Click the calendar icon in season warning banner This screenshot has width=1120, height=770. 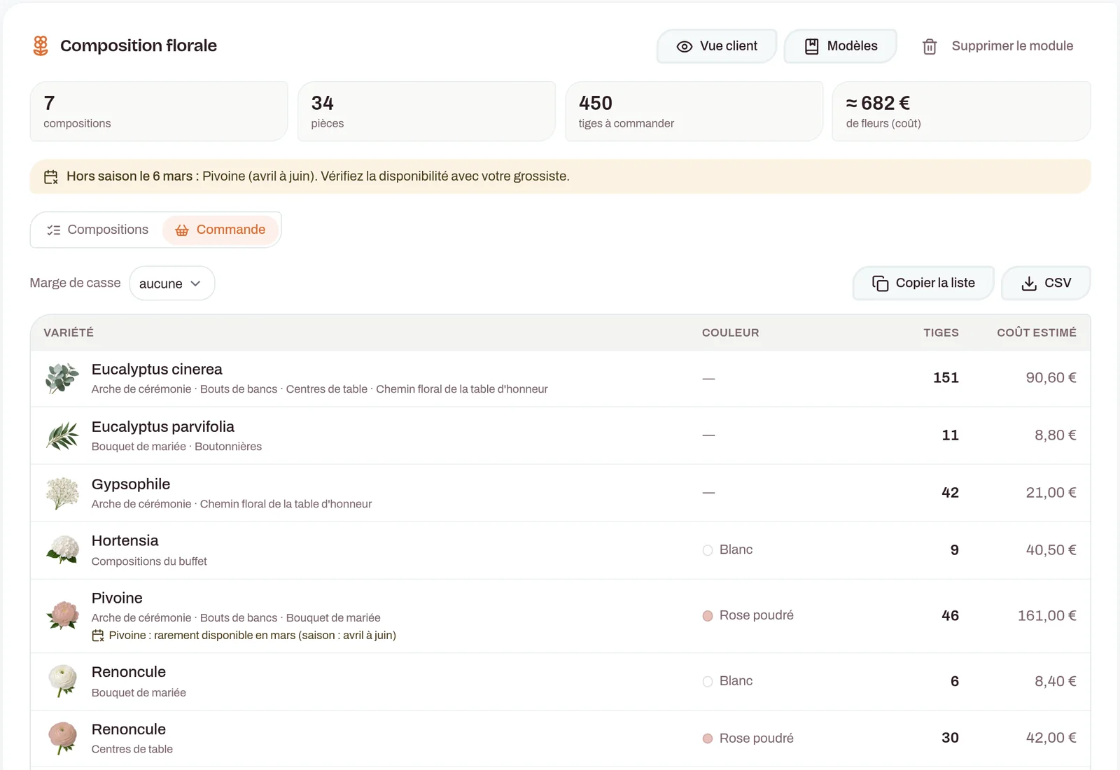pos(51,177)
